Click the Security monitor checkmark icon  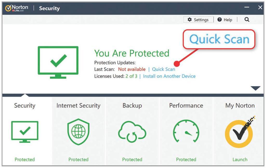[x=25, y=132]
